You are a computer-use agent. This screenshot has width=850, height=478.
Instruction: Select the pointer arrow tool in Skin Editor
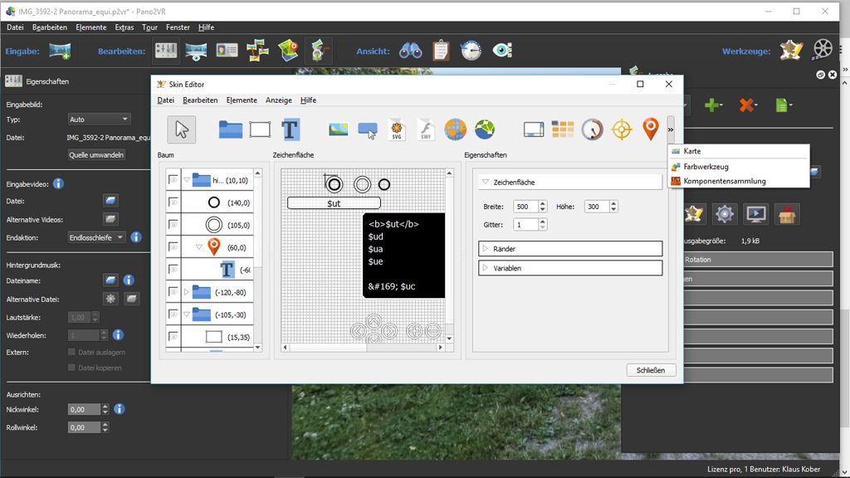[x=182, y=129]
